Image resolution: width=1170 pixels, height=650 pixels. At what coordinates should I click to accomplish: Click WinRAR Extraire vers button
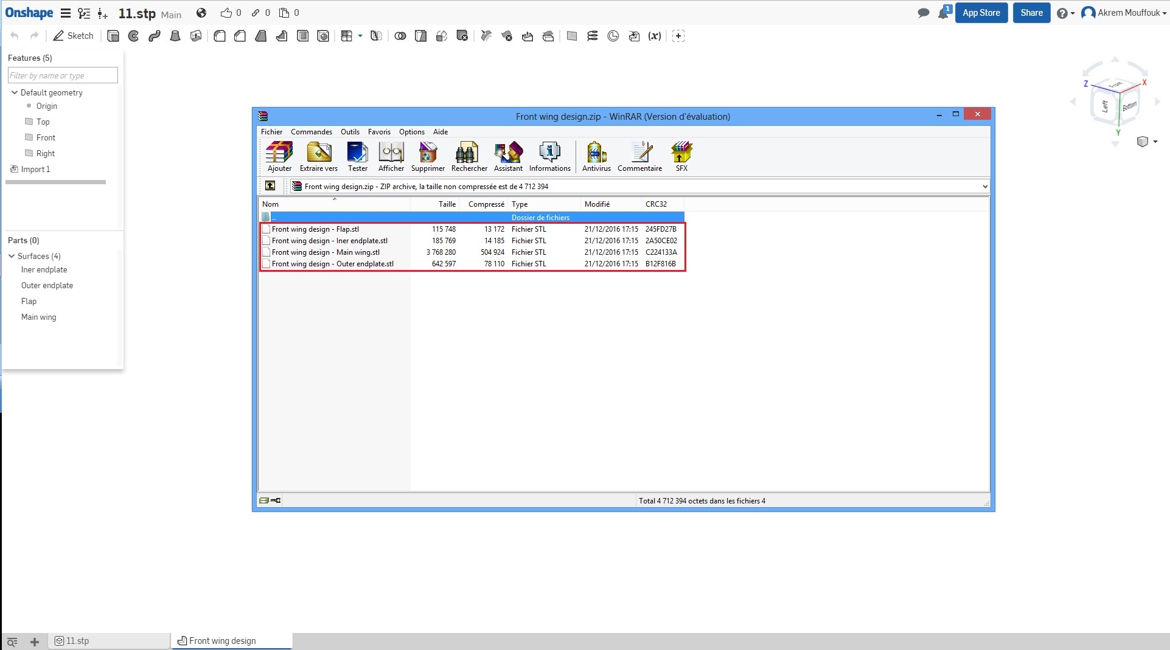(x=319, y=156)
